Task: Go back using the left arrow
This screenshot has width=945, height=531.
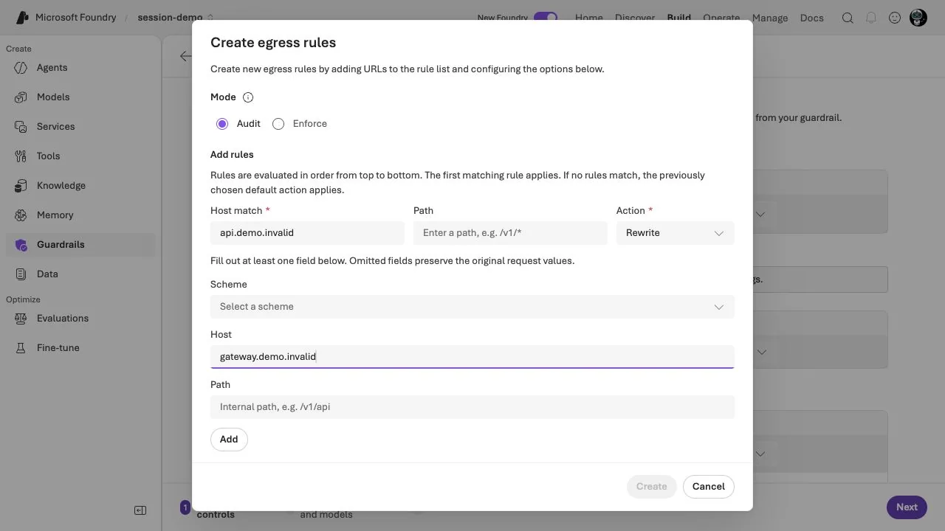Action: pyautogui.click(x=185, y=56)
